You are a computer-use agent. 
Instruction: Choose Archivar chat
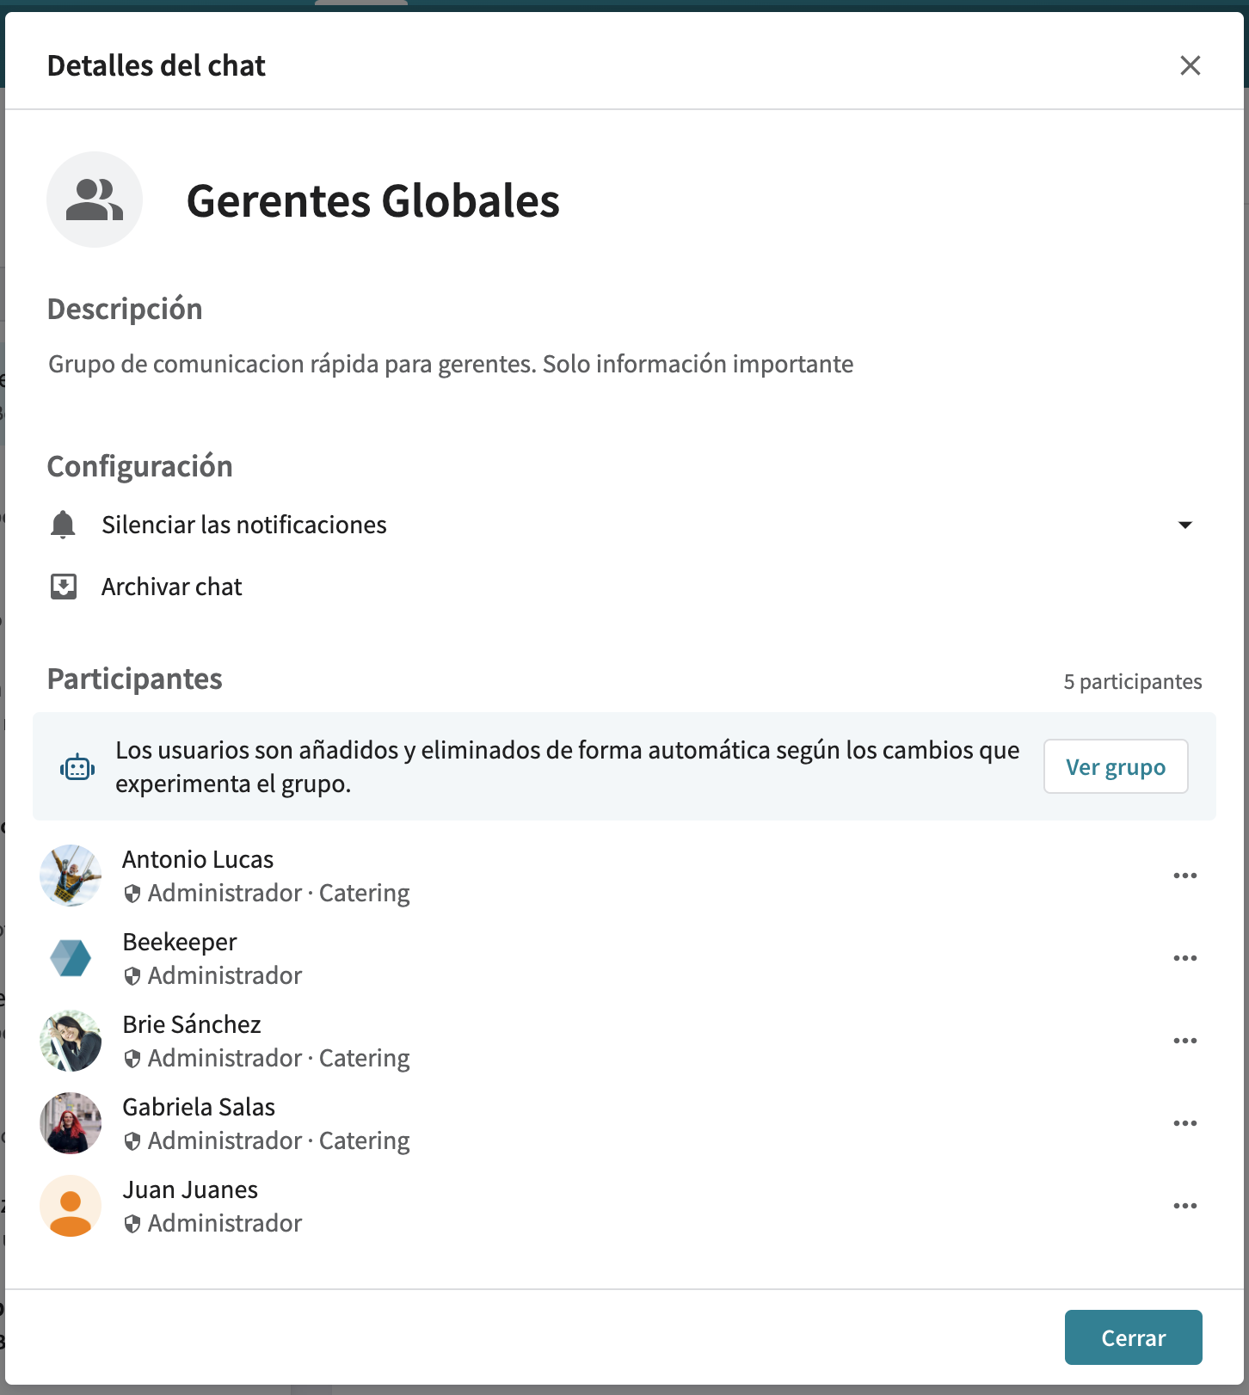172,587
